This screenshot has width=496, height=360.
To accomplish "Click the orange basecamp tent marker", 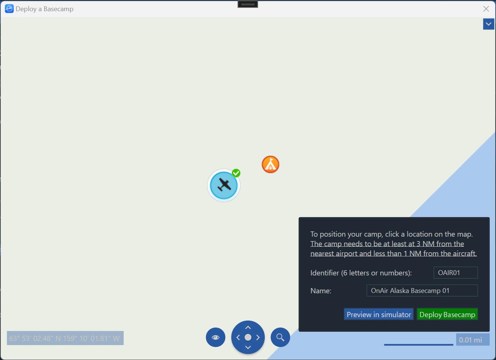I will (270, 164).
